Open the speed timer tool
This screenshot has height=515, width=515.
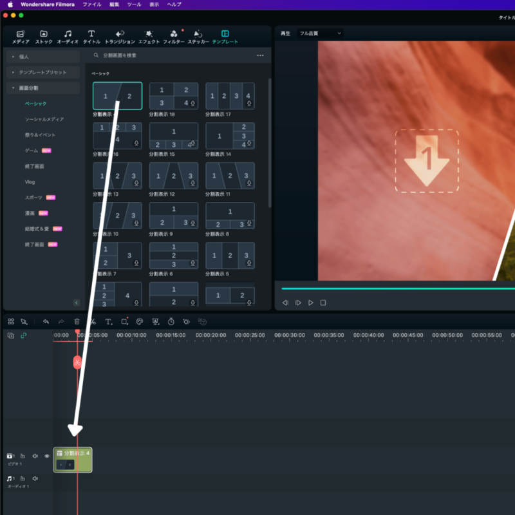(x=171, y=321)
